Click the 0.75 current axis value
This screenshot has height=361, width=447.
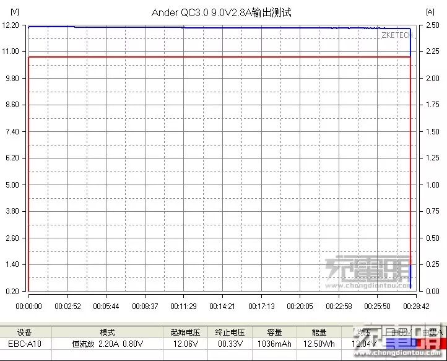(x=433, y=211)
